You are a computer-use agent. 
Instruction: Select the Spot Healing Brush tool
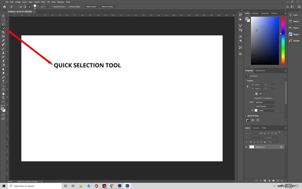point(3,45)
